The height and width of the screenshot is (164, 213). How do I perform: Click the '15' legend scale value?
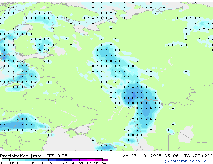click(50, 163)
